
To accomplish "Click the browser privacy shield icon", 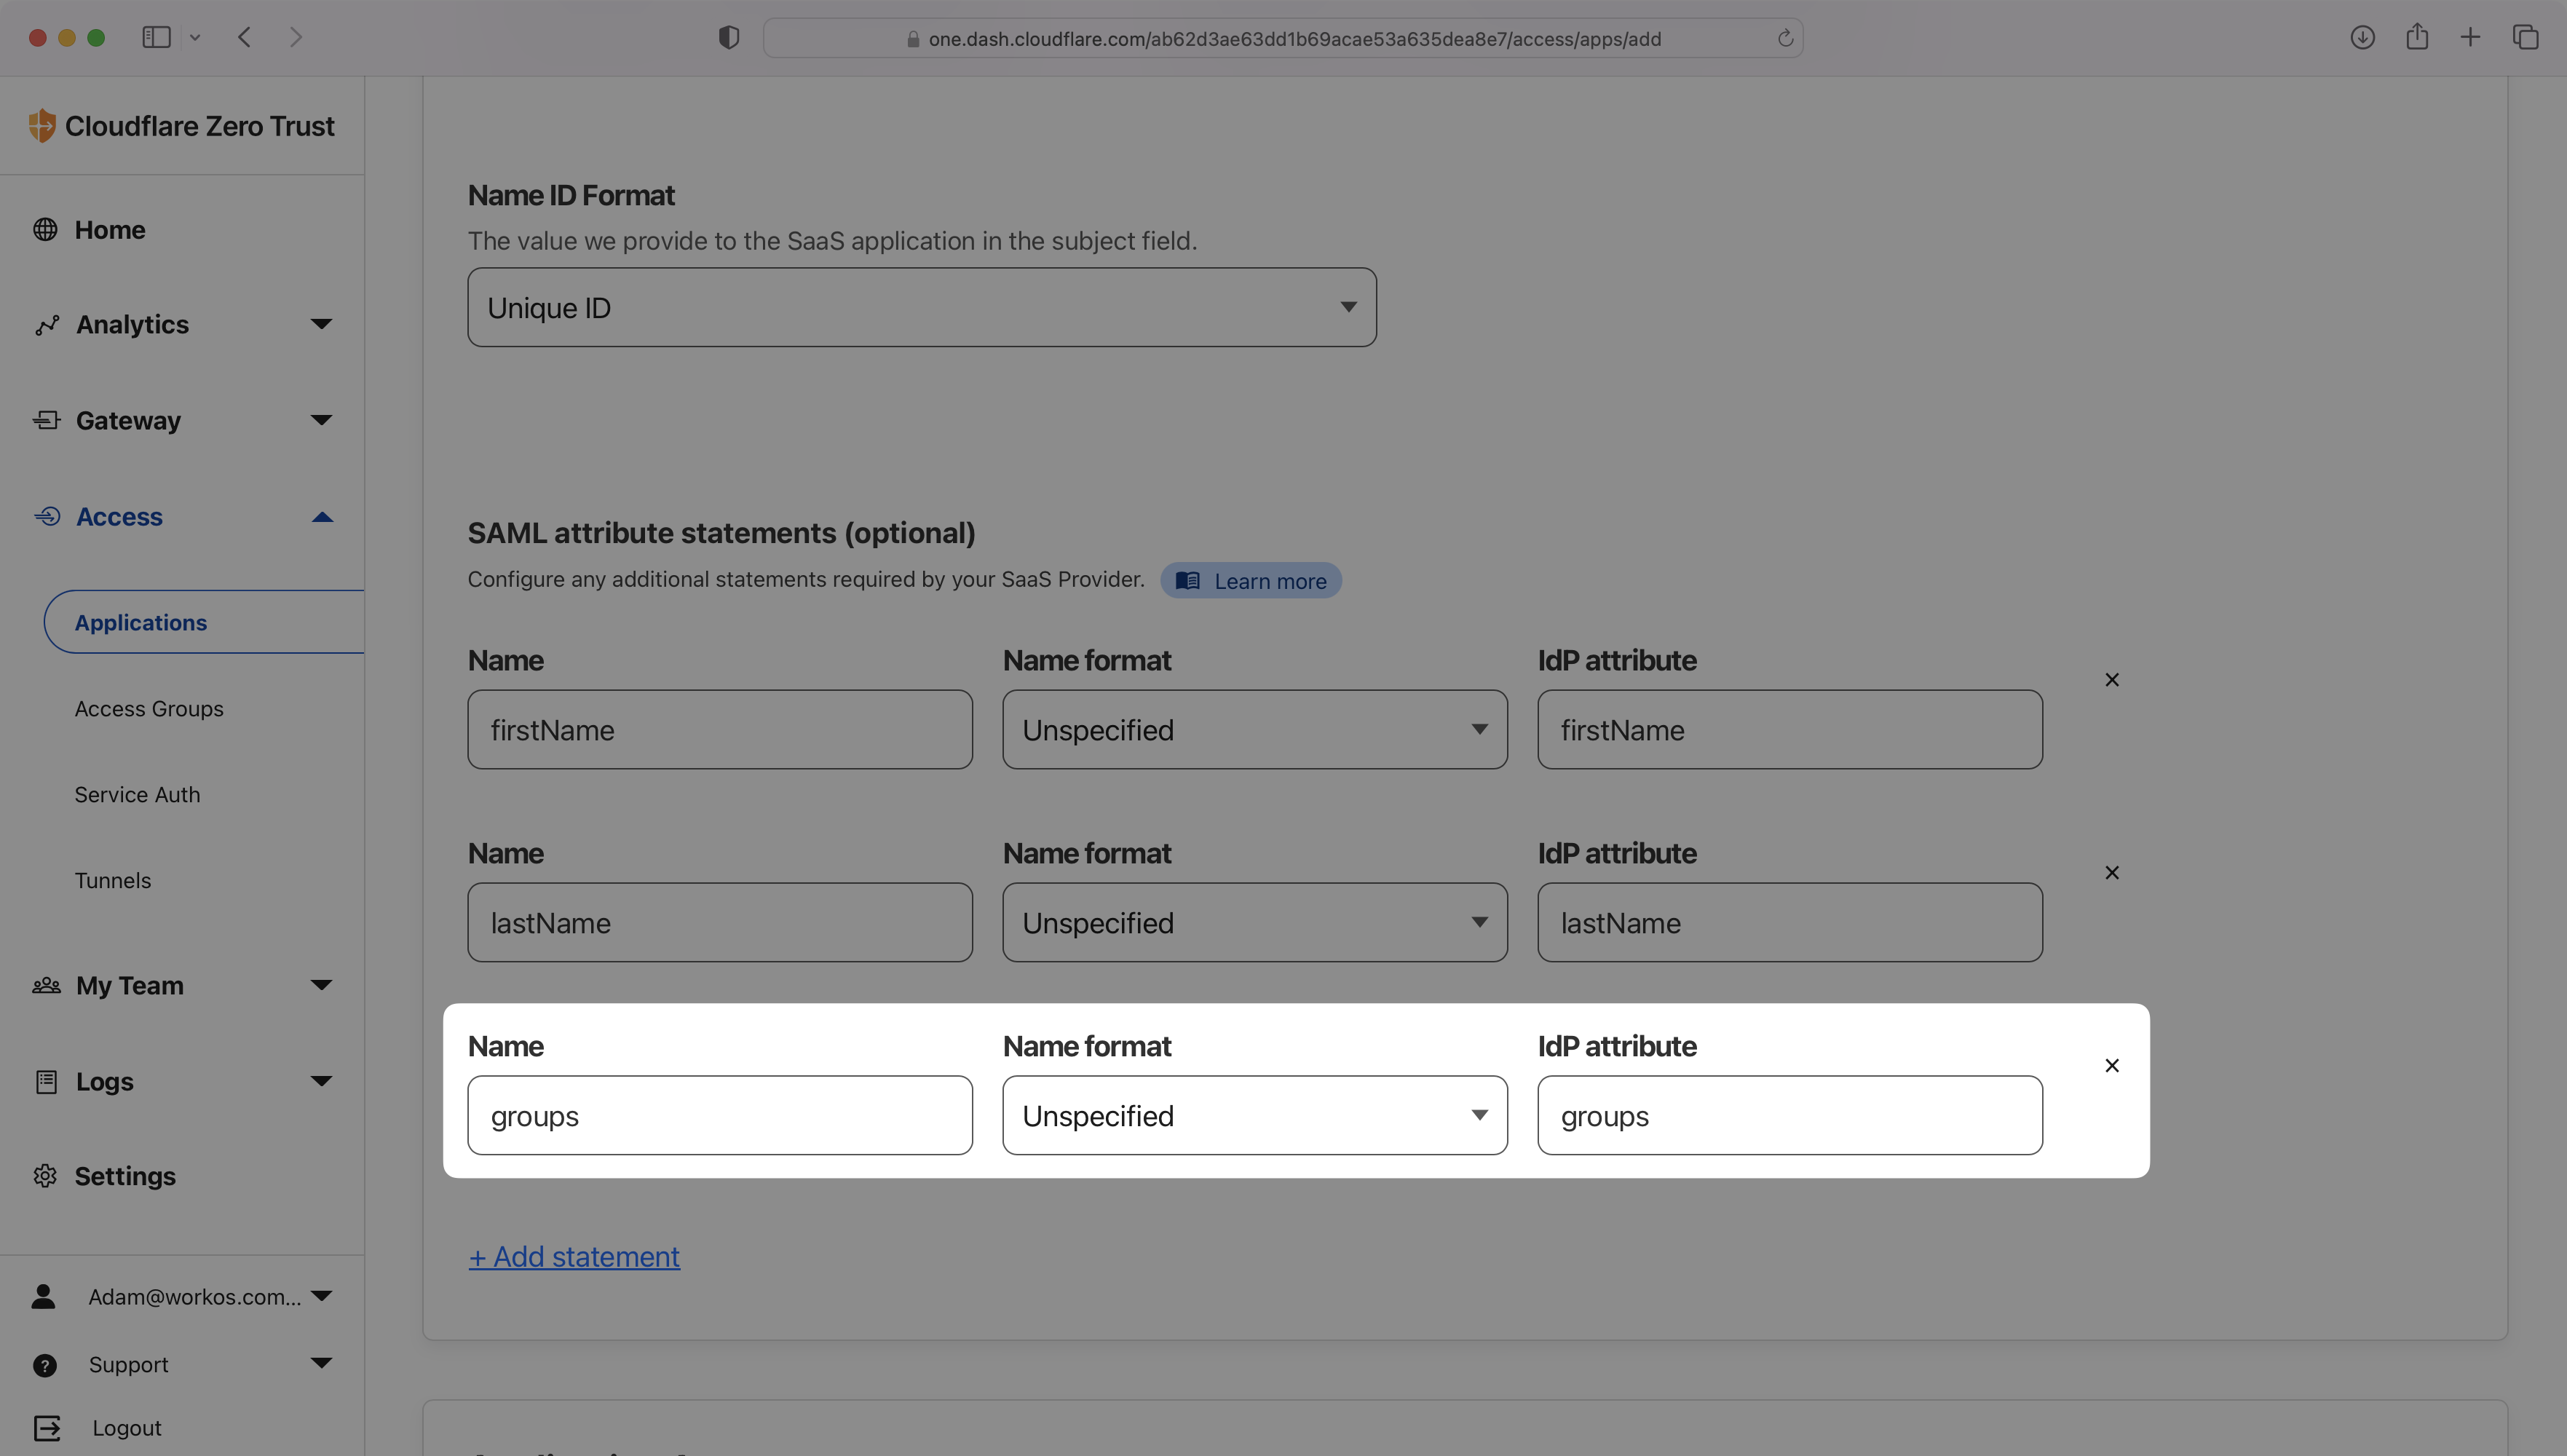I will (728, 37).
